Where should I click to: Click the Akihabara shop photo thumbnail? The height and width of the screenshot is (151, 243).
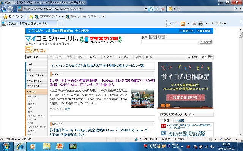142,98
